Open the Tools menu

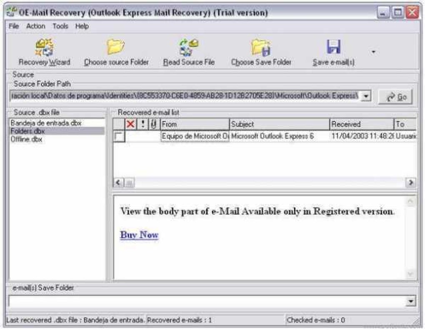[60, 26]
